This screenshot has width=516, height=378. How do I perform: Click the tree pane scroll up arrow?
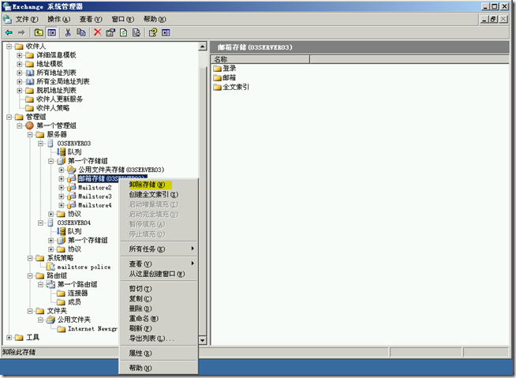(203, 47)
